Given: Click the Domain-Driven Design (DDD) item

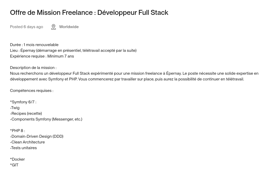Looking at the screenshot, I should 37,137.
